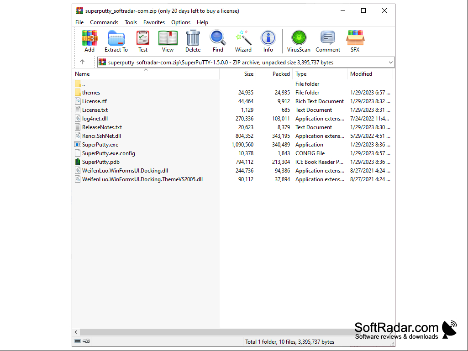Click the Extract To toolbar icon
The width and height of the screenshot is (468, 351).
(116, 41)
